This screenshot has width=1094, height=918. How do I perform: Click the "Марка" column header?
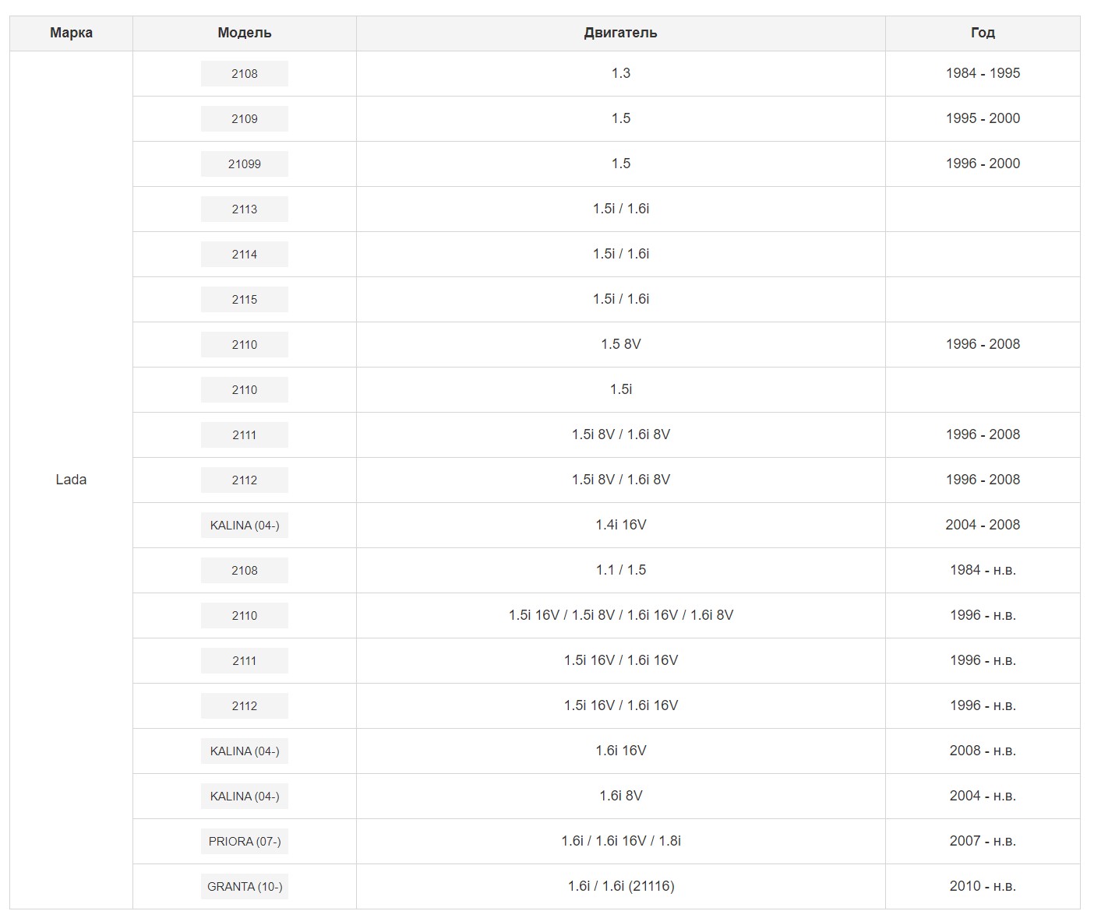[71, 33]
